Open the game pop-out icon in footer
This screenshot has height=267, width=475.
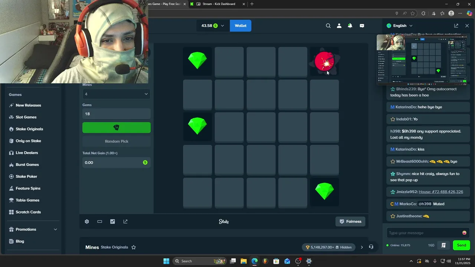point(125,221)
